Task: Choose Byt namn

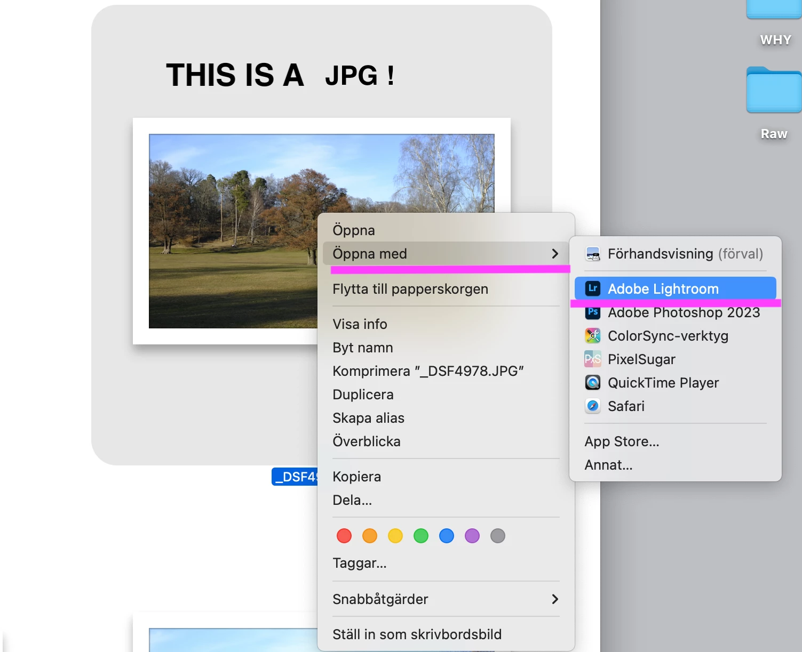Action: point(446,348)
